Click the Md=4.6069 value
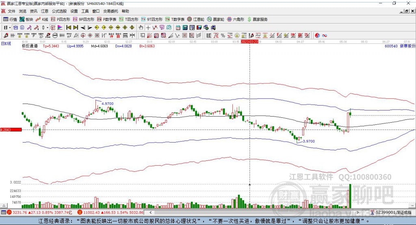 tap(99, 46)
